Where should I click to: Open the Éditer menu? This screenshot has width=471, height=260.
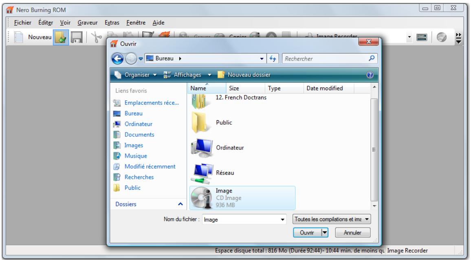point(46,22)
